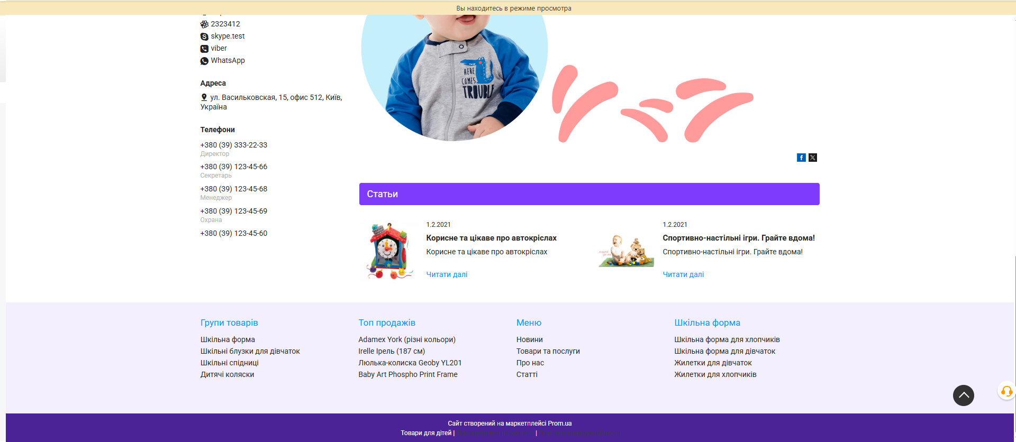Click the WhatsApp icon in contacts
The width and height of the screenshot is (1016, 442).
(x=204, y=61)
